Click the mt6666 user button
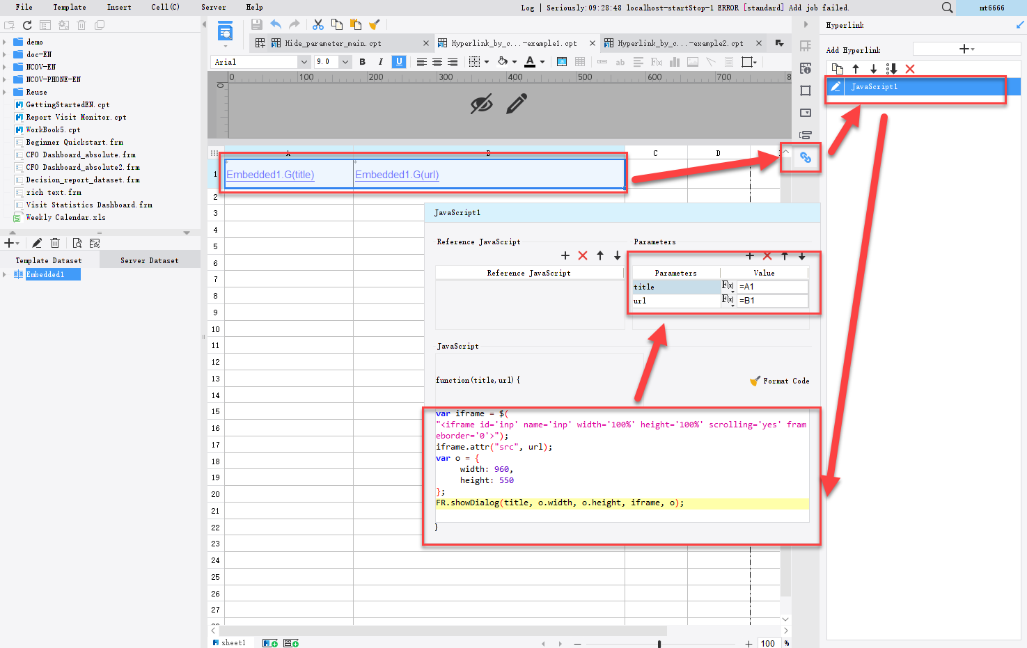 coord(991,8)
